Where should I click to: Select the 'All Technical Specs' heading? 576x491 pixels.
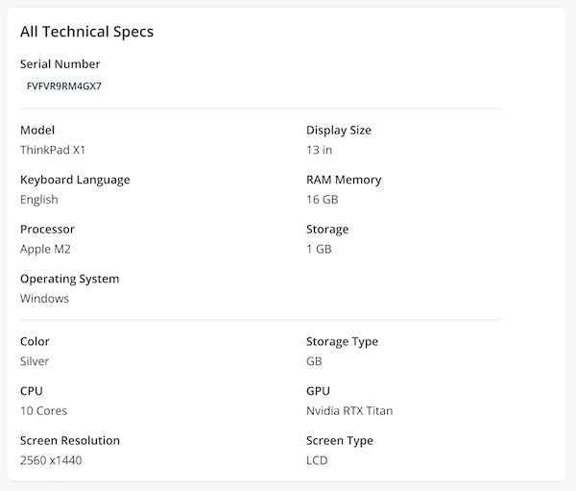[86, 32]
